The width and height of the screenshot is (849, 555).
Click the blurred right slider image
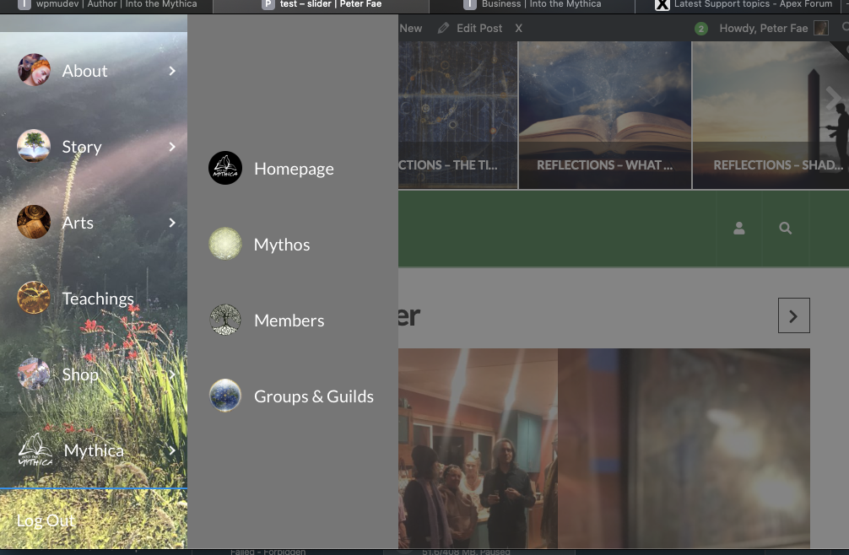(x=684, y=449)
